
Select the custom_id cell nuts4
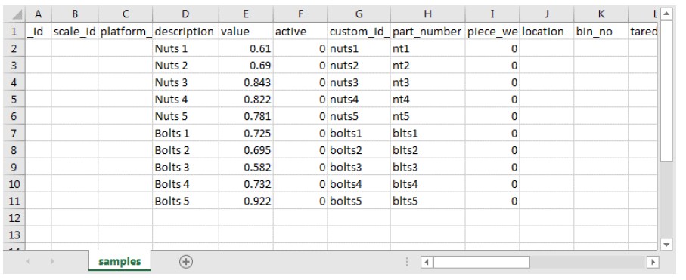click(359, 100)
